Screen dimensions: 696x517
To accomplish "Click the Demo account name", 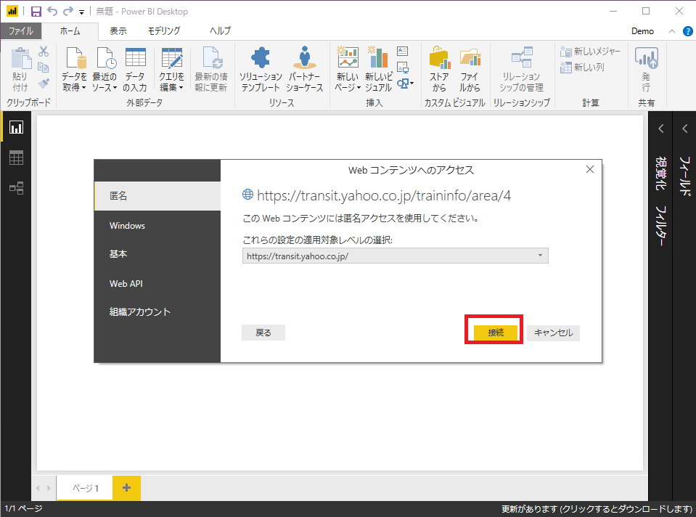I will tap(642, 31).
